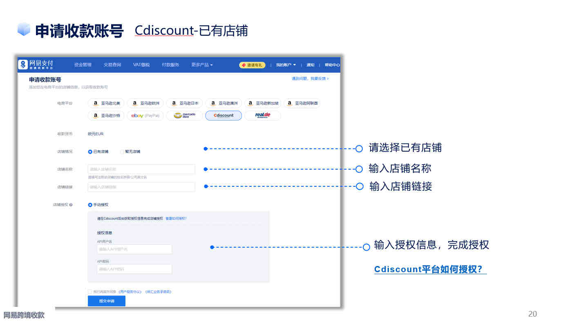The image size is (563, 322).
Task: Select the 亚马逊阿联酋 platform
Action: 302,103
